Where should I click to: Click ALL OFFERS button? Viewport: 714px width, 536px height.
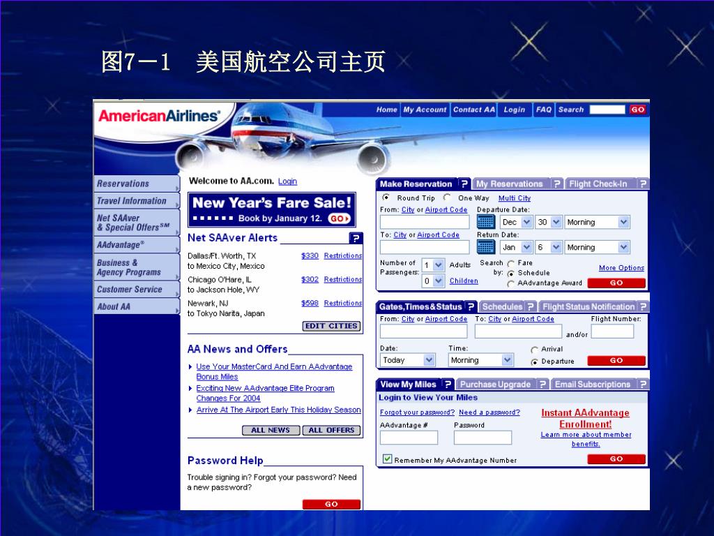(331, 430)
